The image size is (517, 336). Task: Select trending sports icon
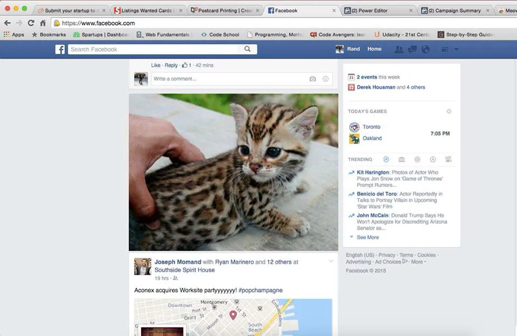point(433,159)
